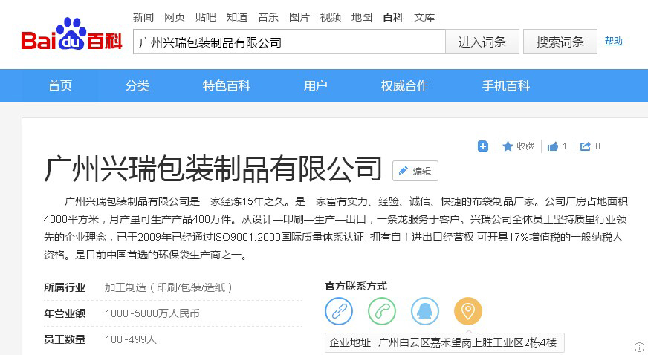Image resolution: width=648 pixels, height=355 pixels.
Task: Select 首页 in the navigation bar
Action: 60,86
